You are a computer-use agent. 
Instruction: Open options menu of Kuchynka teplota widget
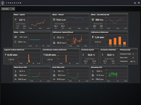point(98,50)
